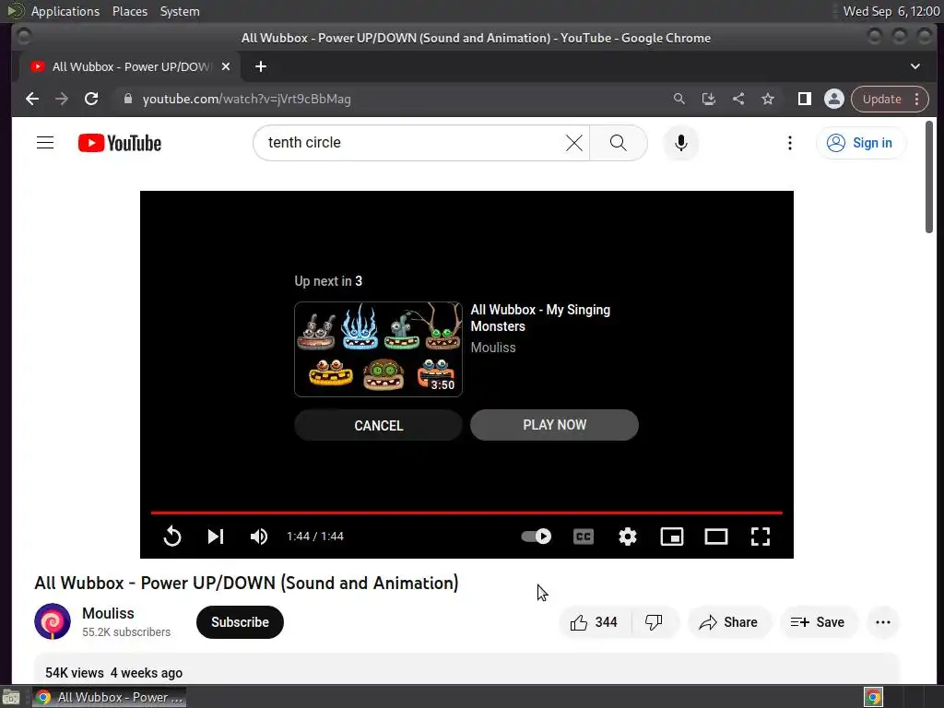944x708 pixels.
Task: Cancel the up next autoplay
Action: [x=378, y=425]
